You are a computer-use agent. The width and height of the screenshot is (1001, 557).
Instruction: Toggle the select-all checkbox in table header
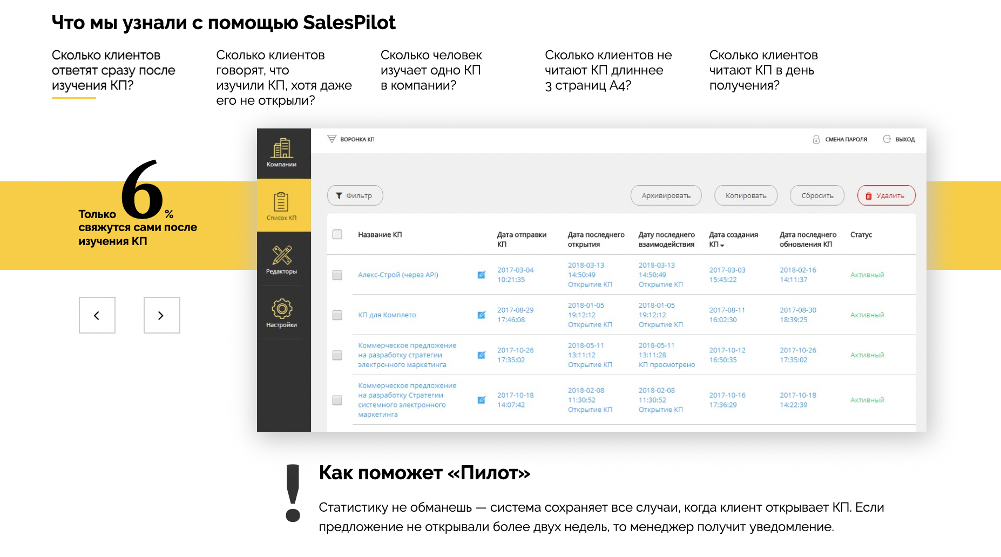(x=337, y=234)
